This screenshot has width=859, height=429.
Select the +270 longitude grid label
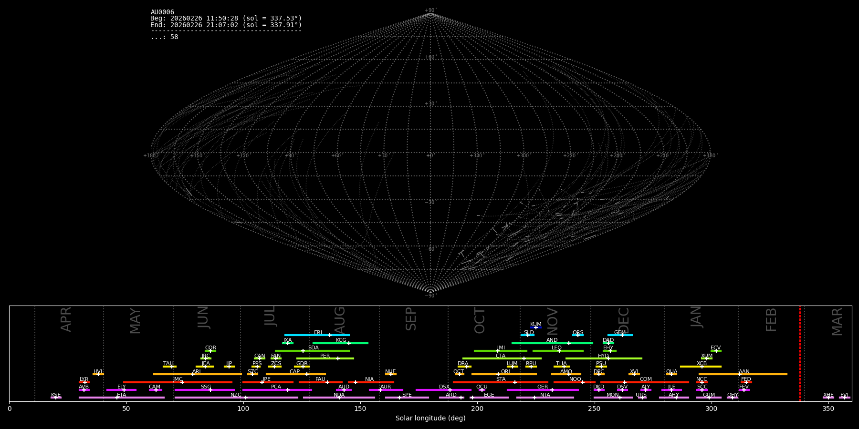click(569, 156)
